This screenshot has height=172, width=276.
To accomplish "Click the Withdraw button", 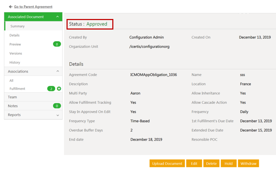I will 248,164.
